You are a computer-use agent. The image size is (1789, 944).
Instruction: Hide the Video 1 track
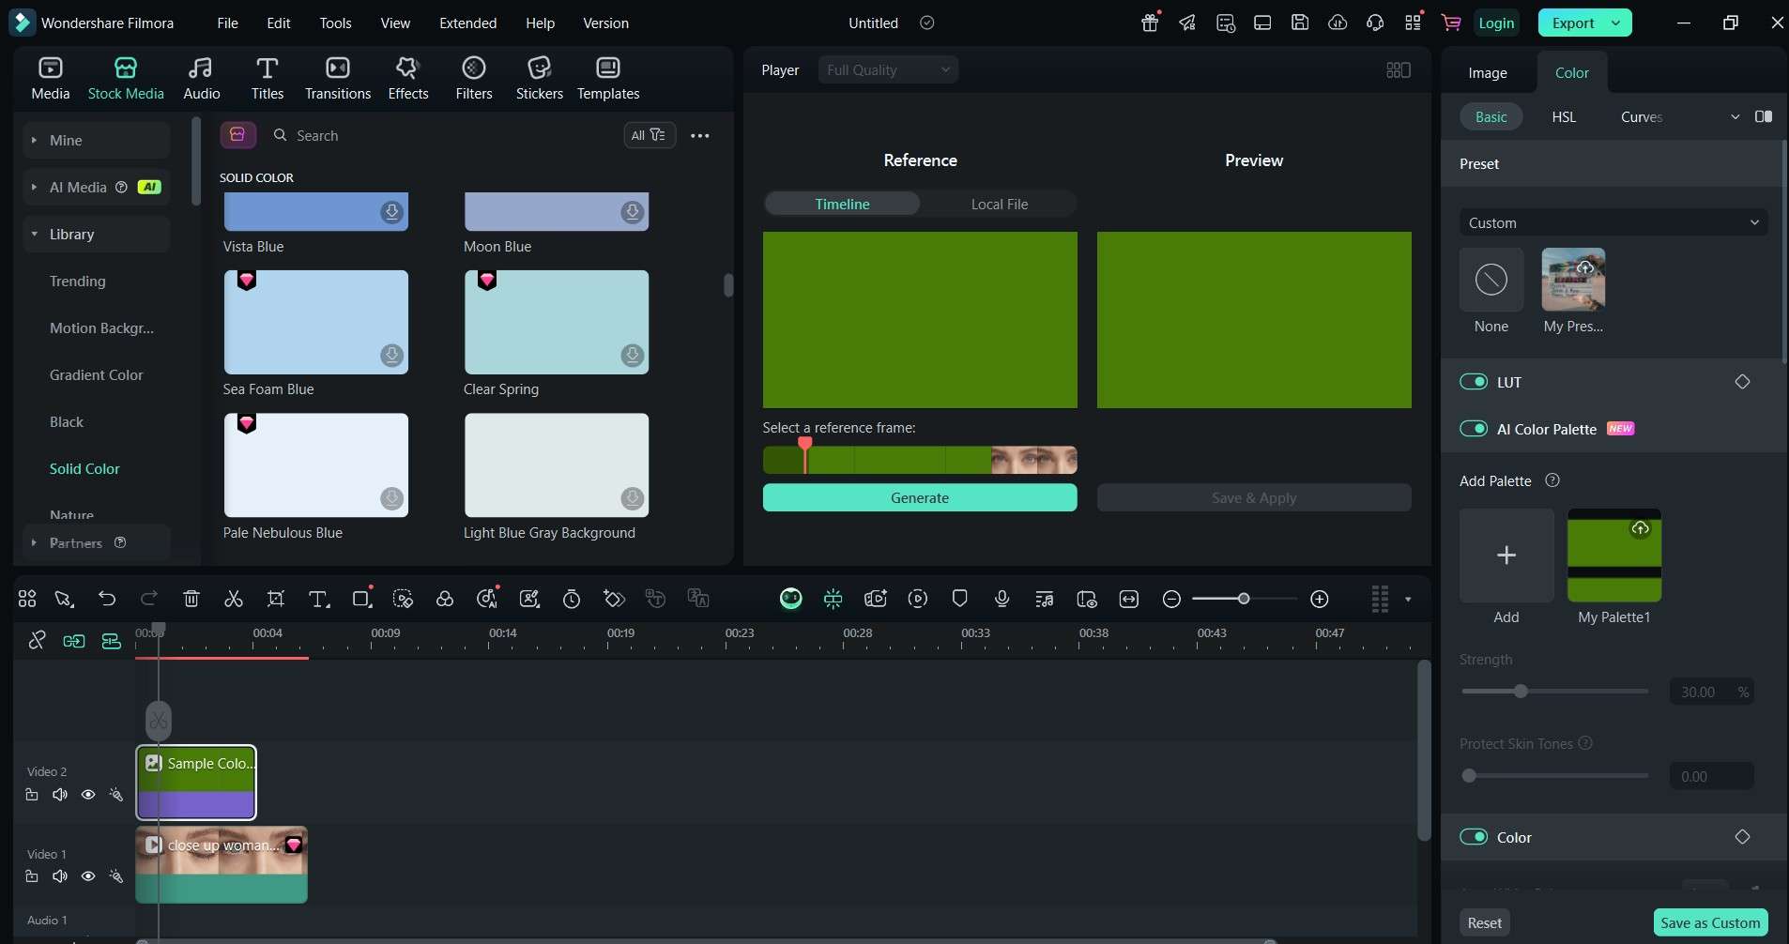pos(88,876)
